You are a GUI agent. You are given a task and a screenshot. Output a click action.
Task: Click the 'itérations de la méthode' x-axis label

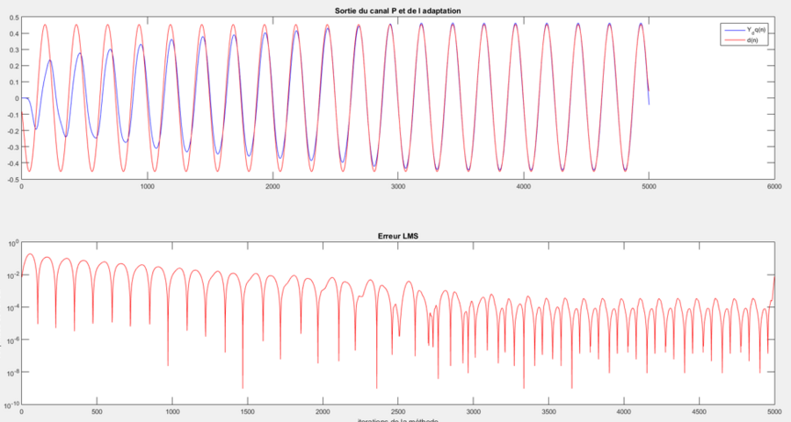tap(398, 419)
